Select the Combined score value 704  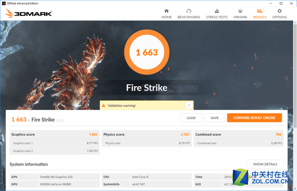tap(278, 134)
